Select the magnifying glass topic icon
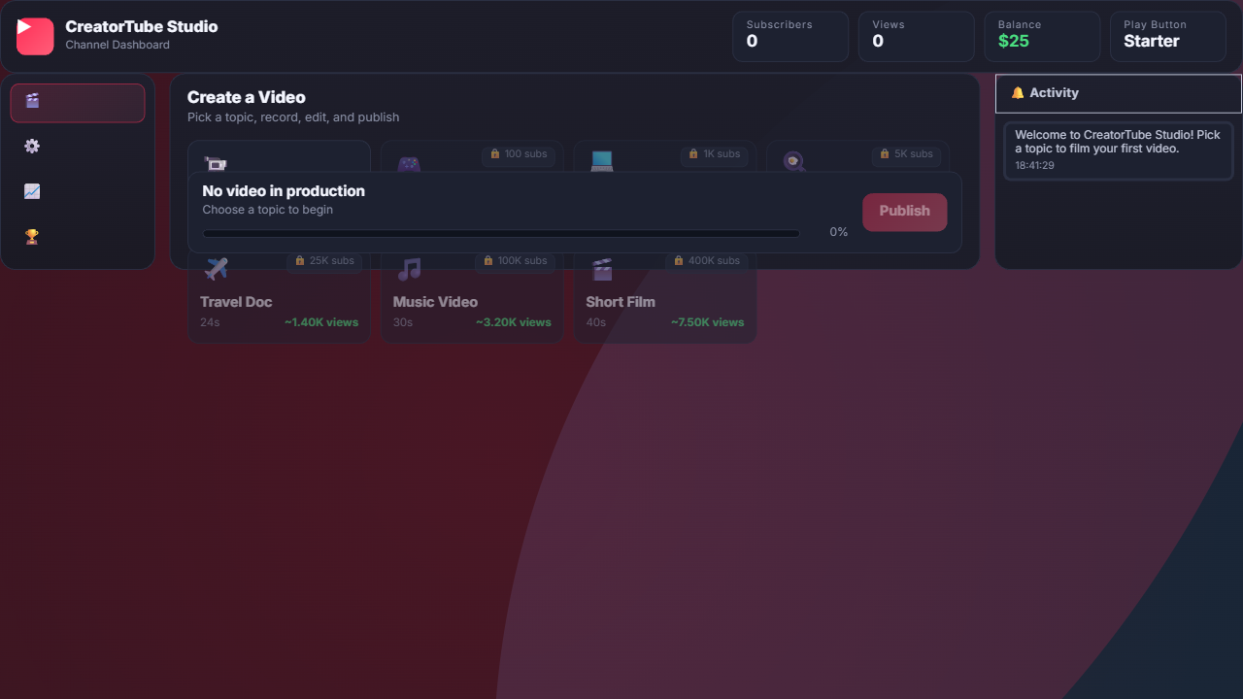This screenshot has width=1243, height=699. coord(794,162)
